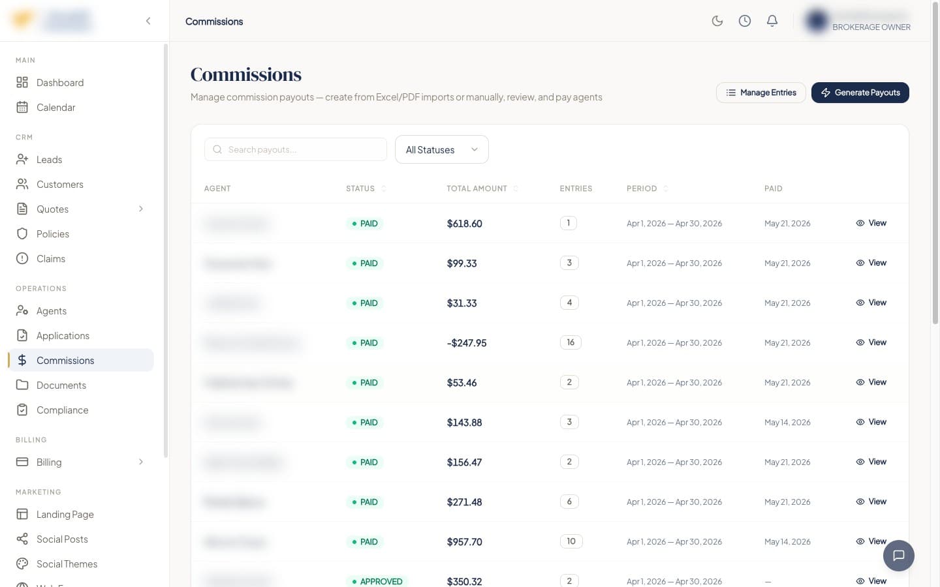View the -$247.95 payout
The image size is (940, 587).
coord(871,342)
